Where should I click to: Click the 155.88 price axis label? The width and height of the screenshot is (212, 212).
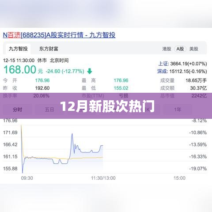point(10,169)
